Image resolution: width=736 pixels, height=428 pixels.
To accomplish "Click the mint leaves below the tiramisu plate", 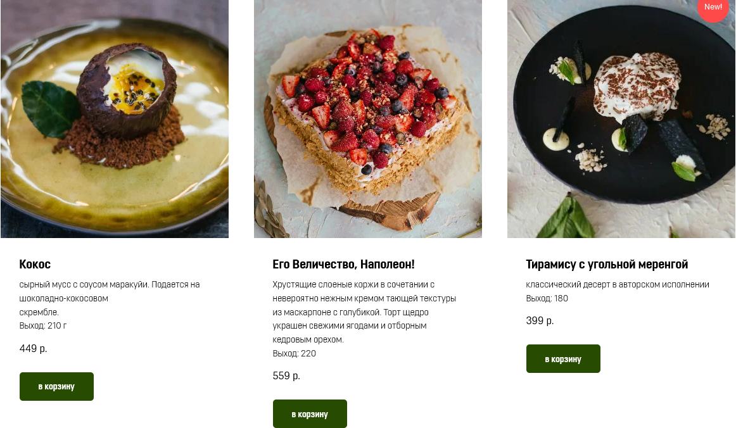I will [566, 218].
